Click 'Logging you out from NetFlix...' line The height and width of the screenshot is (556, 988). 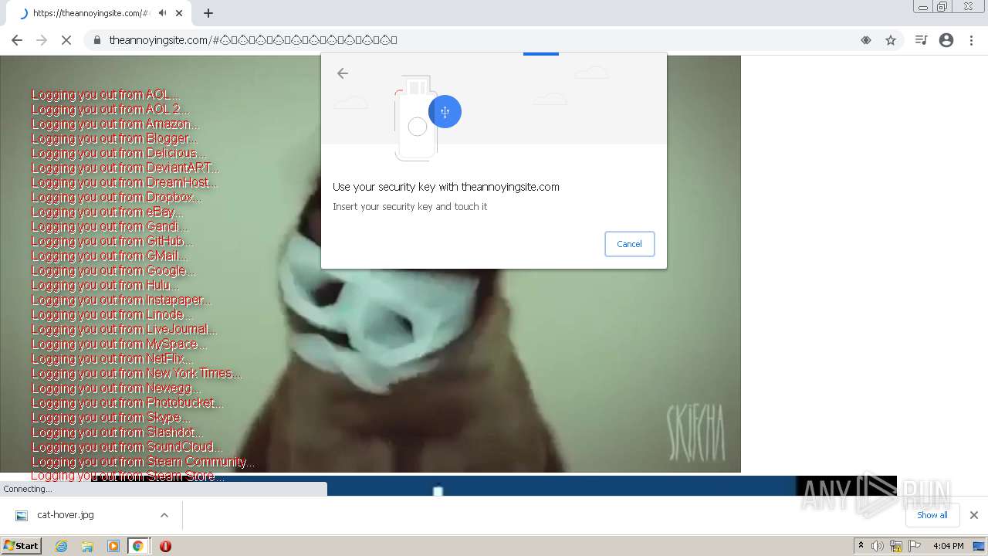point(112,359)
